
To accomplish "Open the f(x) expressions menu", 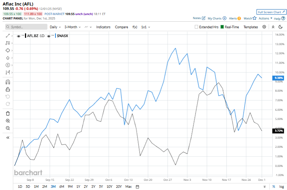I will (x=135, y=27).
